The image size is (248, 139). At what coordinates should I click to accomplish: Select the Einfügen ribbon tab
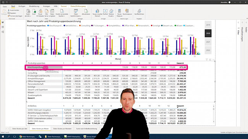tap(22, 6)
